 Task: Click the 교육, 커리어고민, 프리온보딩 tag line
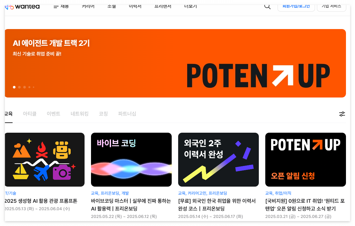point(203,193)
